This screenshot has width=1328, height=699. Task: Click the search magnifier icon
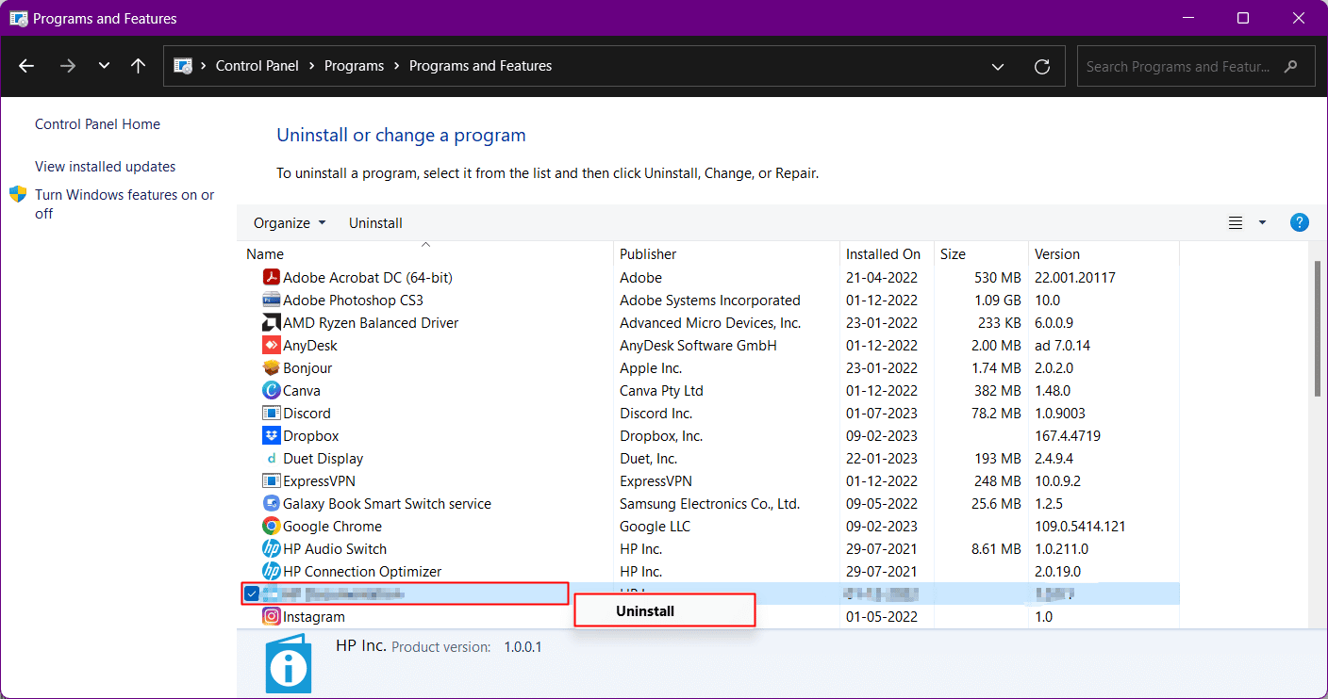[1291, 67]
